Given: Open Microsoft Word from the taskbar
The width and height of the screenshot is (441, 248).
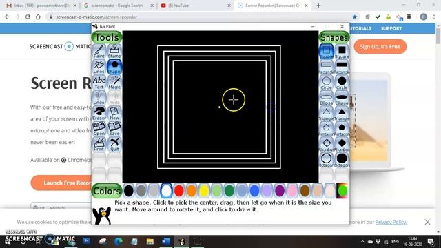Looking at the screenshot, I should click(165, 241).
